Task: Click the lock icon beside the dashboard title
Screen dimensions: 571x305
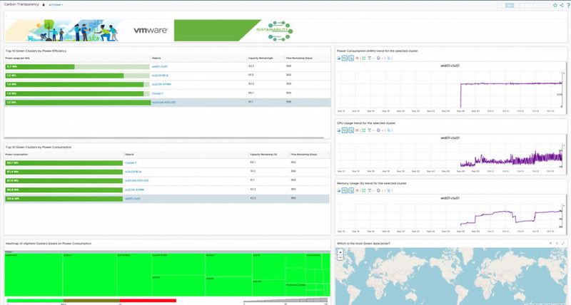Action: point(44,5)
